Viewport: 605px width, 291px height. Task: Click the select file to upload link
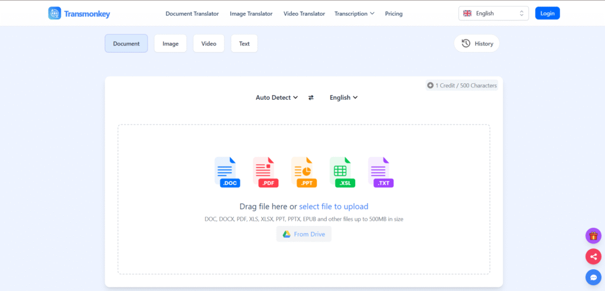pos(334,207)
